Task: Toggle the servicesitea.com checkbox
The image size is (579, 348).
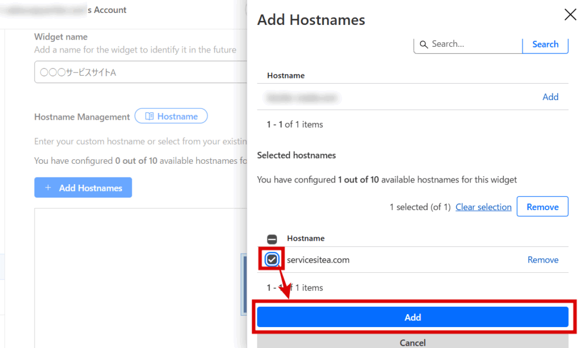Action: tap(272, 260)
